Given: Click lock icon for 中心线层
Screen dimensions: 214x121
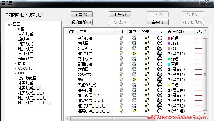Looking at the screenshot, I should [x=147, y=38].
